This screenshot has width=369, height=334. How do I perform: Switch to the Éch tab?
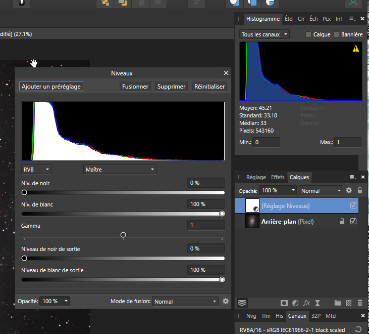point(313,19)
